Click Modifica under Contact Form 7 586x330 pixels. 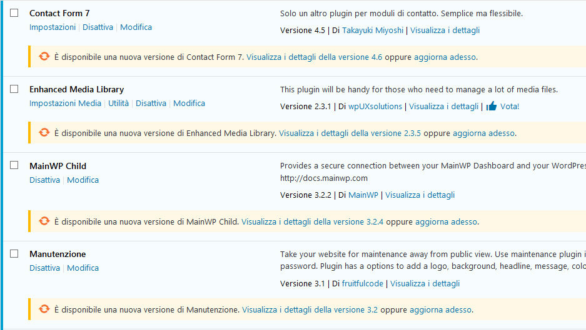136,27
